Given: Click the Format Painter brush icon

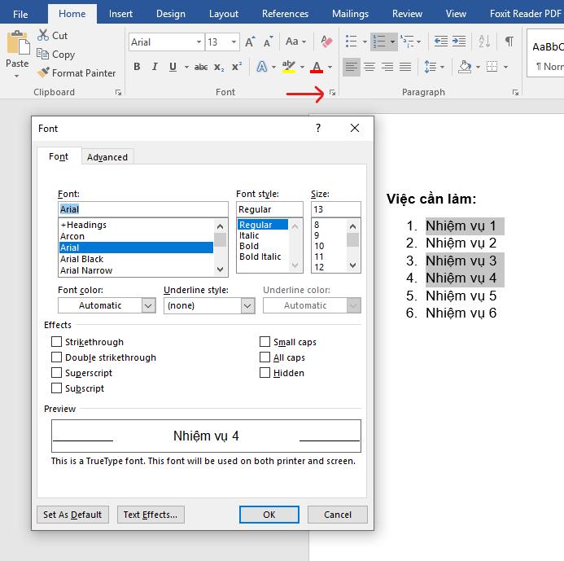Looking at the screenshot, I should [44, 73].
